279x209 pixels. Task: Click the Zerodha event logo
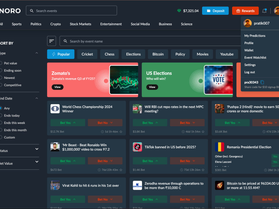click(x=137, y=185)
